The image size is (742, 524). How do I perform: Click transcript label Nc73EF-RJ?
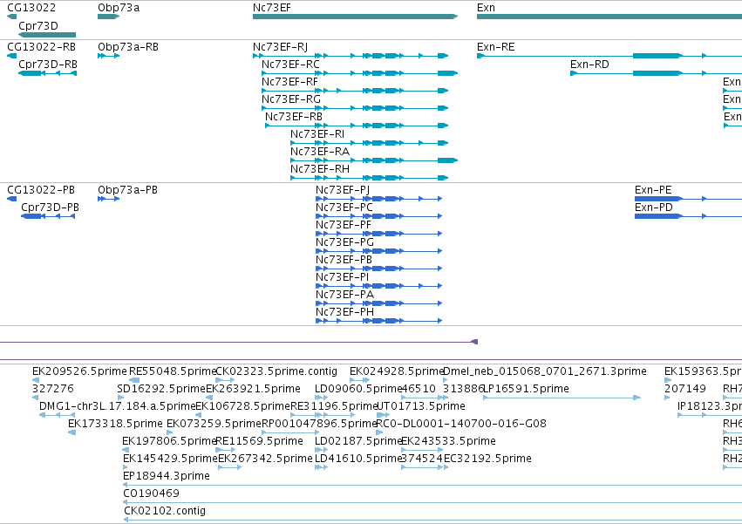pos(280,47)
